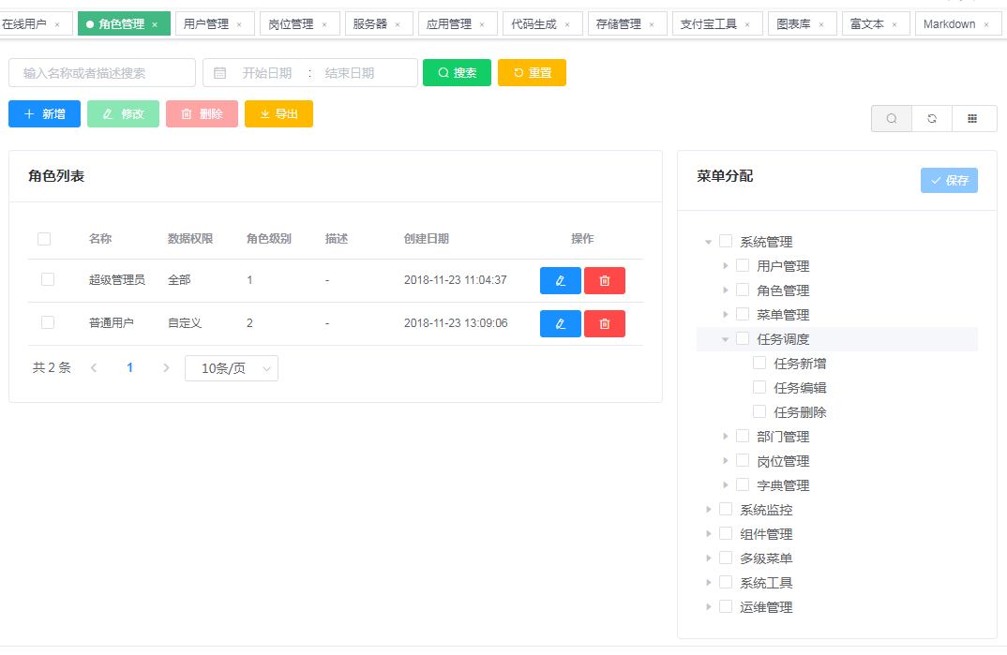The width and height of the screenshot is (1007, 655).
Task: Close the 应用管理 tab
Action: (x=482, y=24)
